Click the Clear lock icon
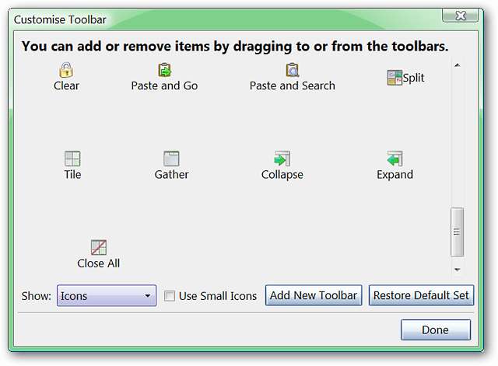The height and width of the screenshot is (366, 498). point(66,70)
